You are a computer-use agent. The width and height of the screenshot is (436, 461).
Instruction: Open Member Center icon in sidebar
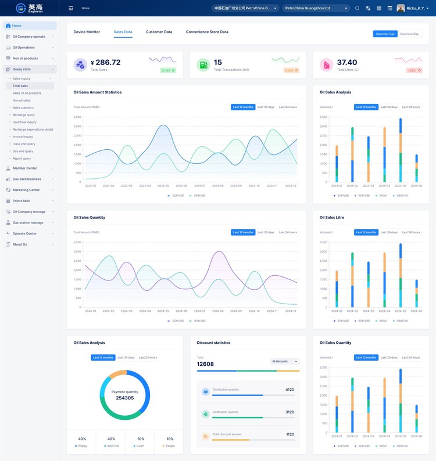click(x=8, y=168)
